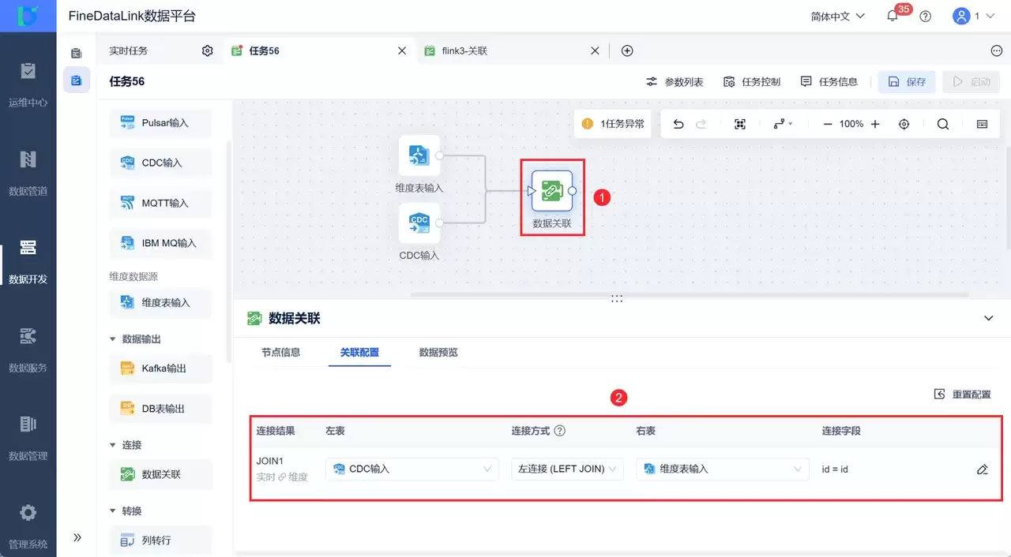The height and width of the screenshot is (557, 1011).
Task: Click the locate/center target icon
Action: point(904,124)
